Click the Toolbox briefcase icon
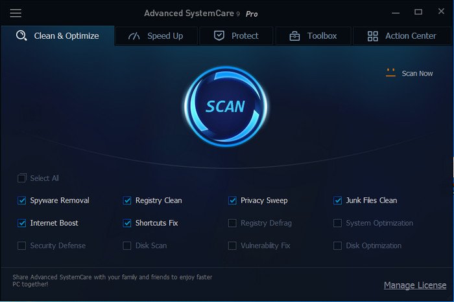The image size is (454, 302). coord(294,36)
